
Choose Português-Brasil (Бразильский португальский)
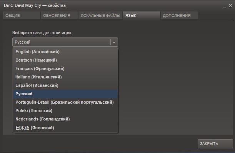[x=65, y=102]
